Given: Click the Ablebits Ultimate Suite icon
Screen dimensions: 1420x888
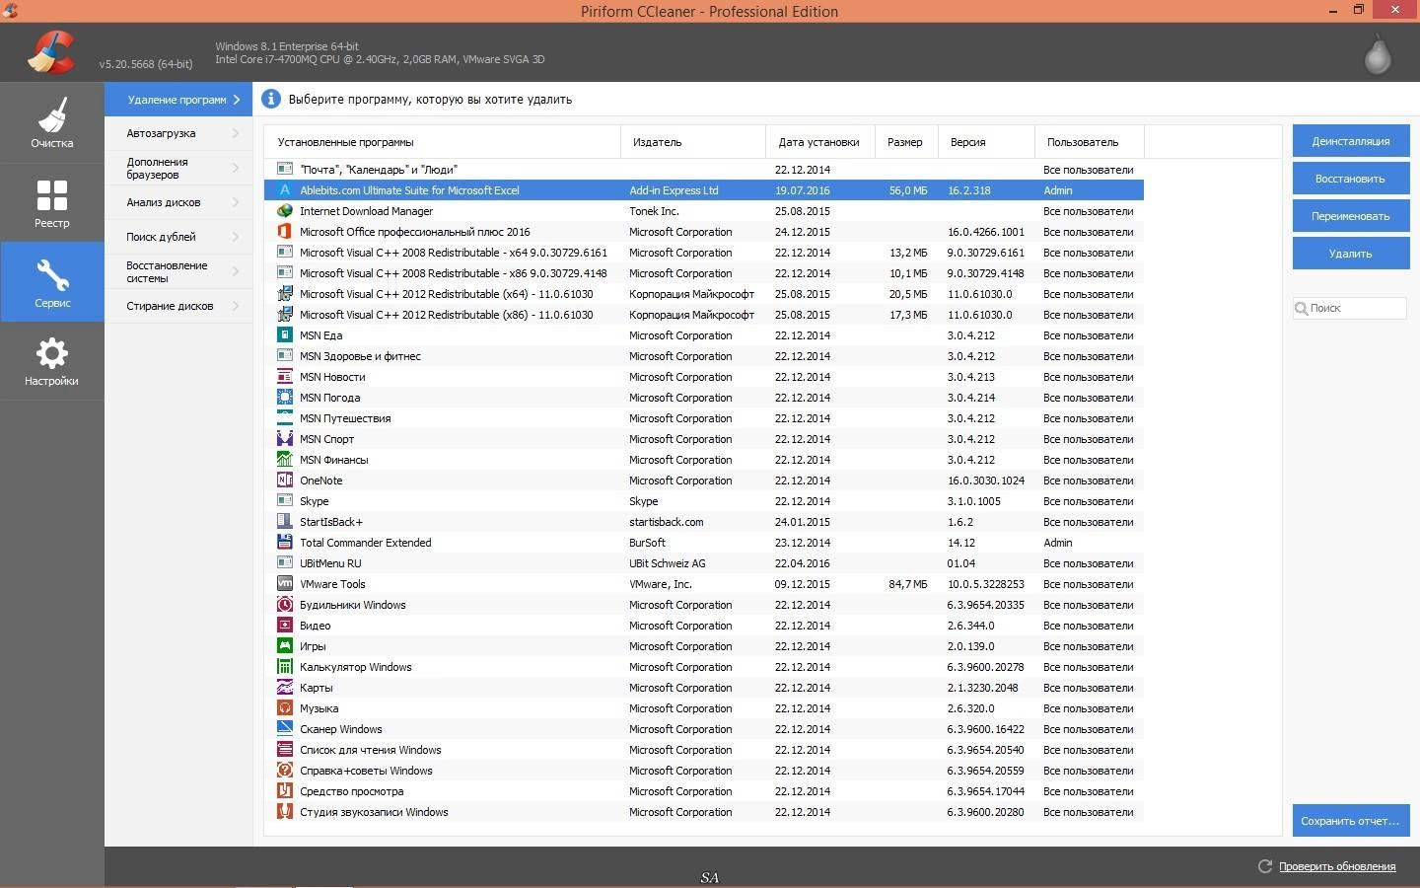Looking at the screenshot, I should tap(284, 190).
